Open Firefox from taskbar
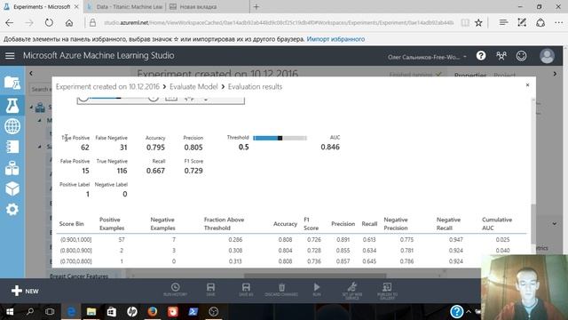 pos(153,312)
